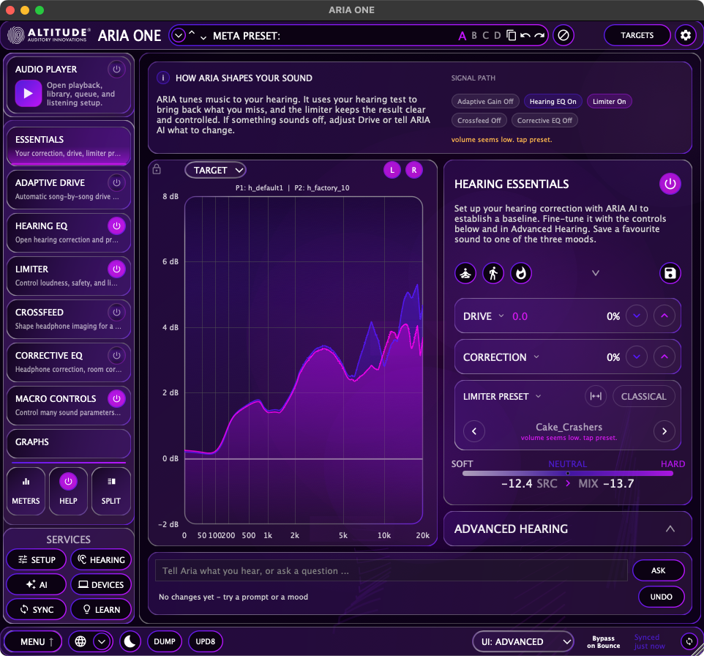Open the meta preset circled dropdown arrow
This screenshot has height=656, width=704.
click(179, 35)
